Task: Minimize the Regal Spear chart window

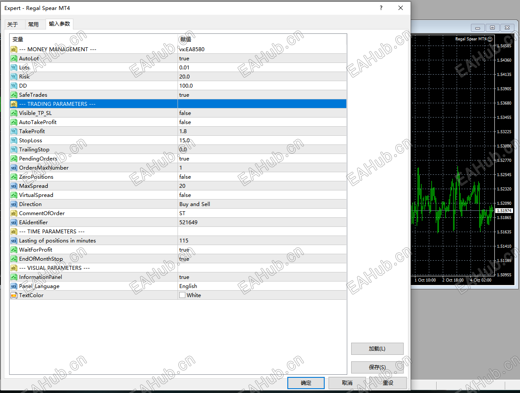Action: click(x=478, y=28)
